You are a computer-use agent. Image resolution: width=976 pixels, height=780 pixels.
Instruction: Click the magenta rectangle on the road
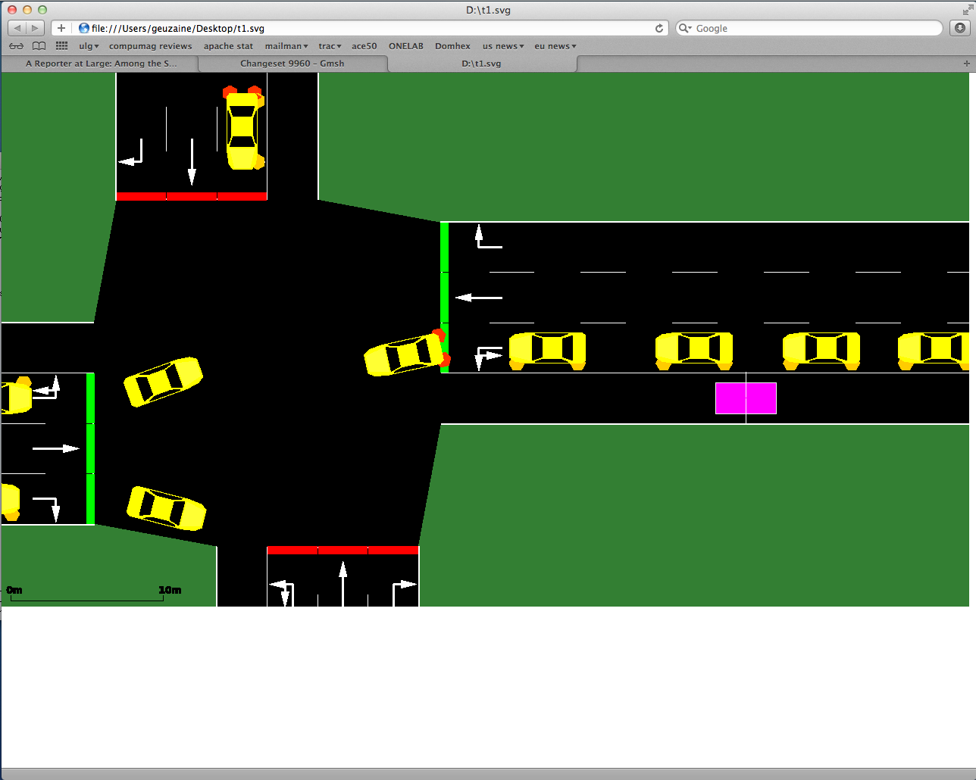tap(746, 398)
